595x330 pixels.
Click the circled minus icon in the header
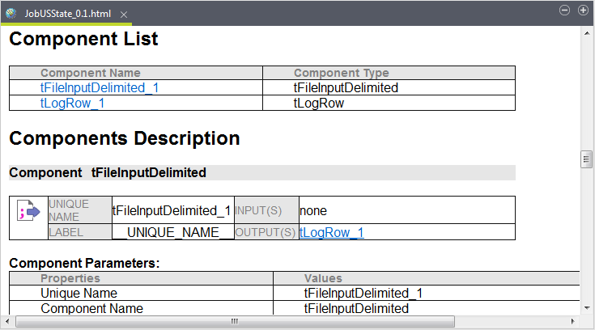pyautogui.click(x=565, y=11)
